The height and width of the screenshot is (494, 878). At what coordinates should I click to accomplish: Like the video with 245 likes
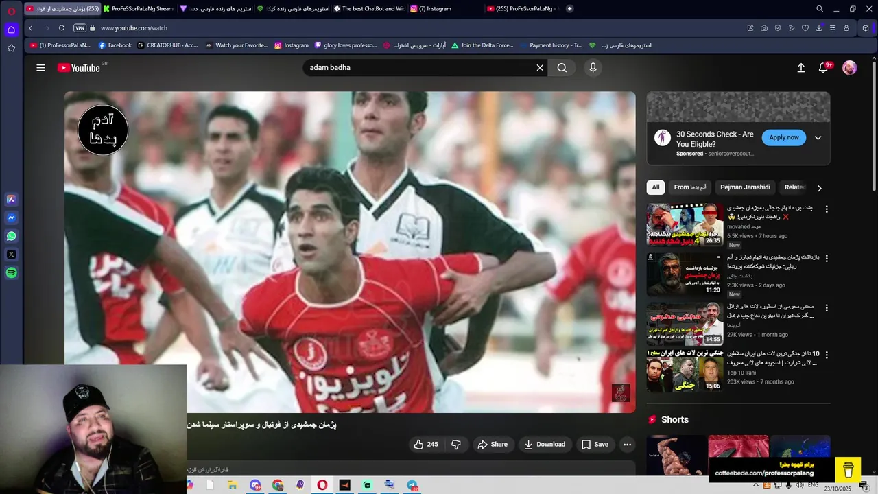[x=426, y=445]
